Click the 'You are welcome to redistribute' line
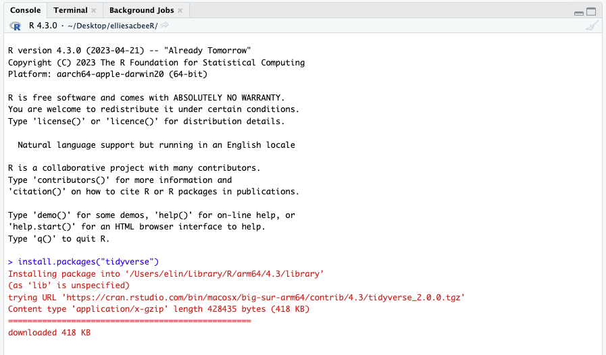 point(153,109)
